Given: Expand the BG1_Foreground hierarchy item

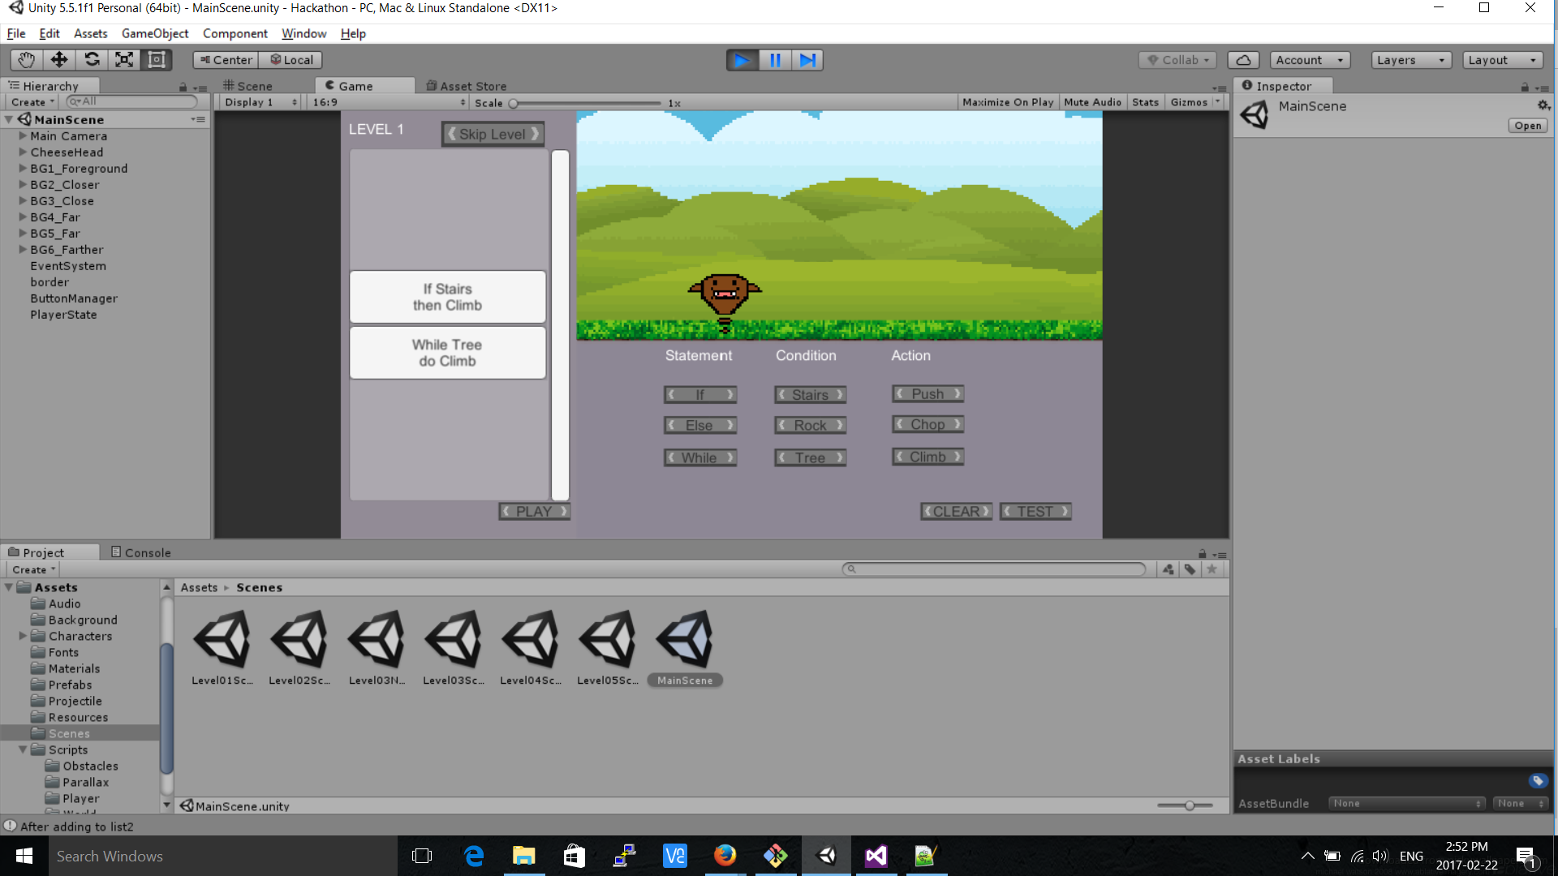Looking at the screenshot, I should pos(24,169).
